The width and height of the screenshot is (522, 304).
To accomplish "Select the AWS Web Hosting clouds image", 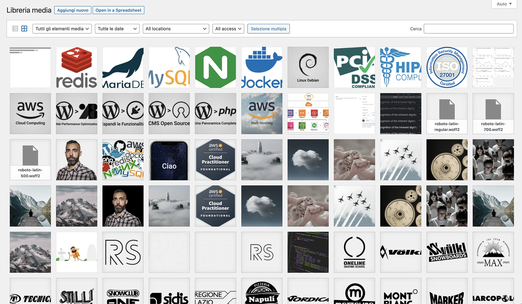I will tap(262, 113).
